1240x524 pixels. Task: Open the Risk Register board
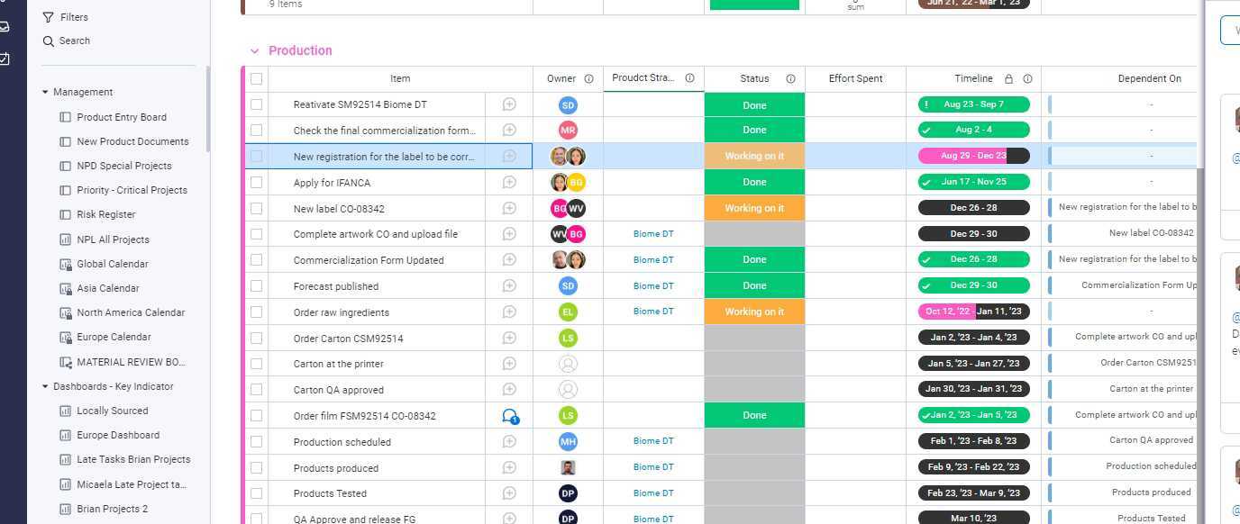point(106,214)
